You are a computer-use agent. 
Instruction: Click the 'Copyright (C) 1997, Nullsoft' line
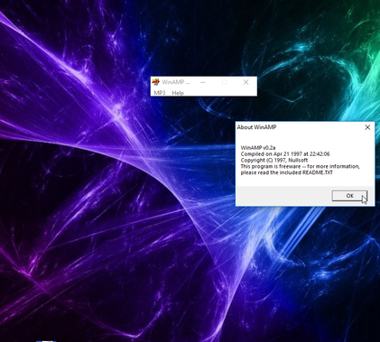(274, 161)
